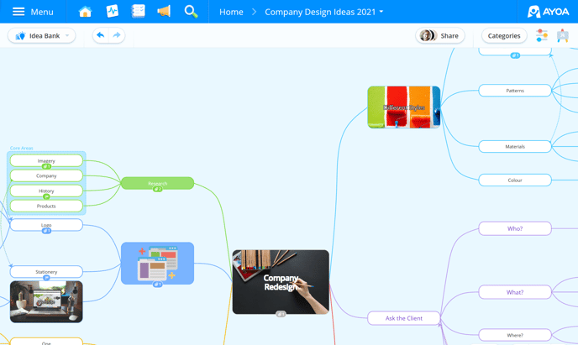Select the Ask the Client branch
The image size is (578, 345).
click(x=403, y=318)
